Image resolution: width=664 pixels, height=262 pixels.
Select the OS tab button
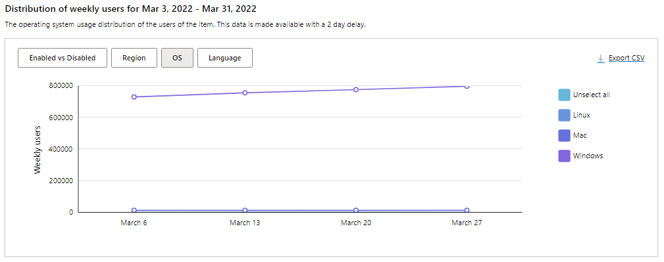177,58
